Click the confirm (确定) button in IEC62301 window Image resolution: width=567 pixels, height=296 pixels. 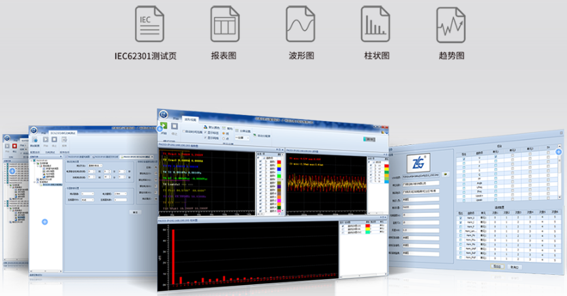(x=135, y=212)
